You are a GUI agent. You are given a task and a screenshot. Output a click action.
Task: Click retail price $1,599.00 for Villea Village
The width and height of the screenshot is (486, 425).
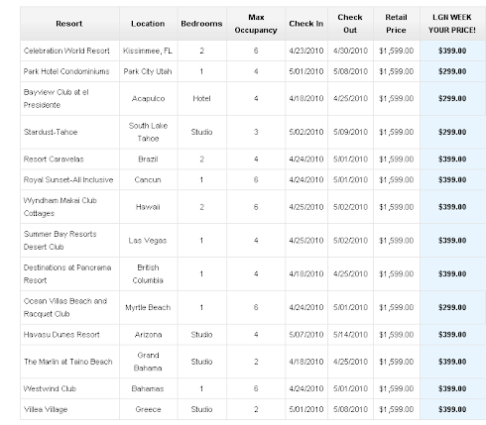(397, 410)
